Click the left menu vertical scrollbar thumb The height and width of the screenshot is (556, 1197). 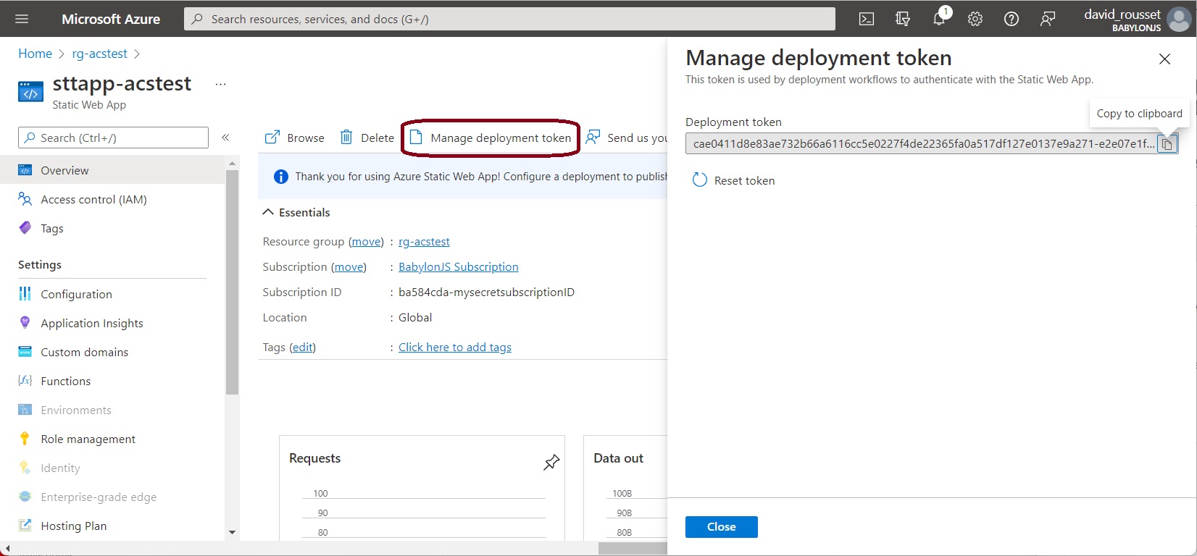(232, 282)
